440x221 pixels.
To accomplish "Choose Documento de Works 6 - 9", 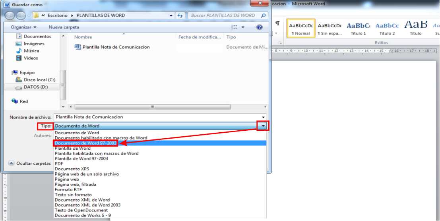I will (x=160, y=215).
